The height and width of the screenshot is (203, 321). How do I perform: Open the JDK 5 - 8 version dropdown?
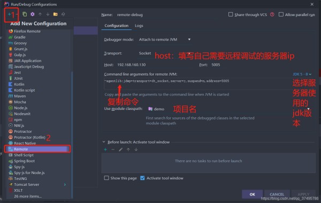coord(302,74)
